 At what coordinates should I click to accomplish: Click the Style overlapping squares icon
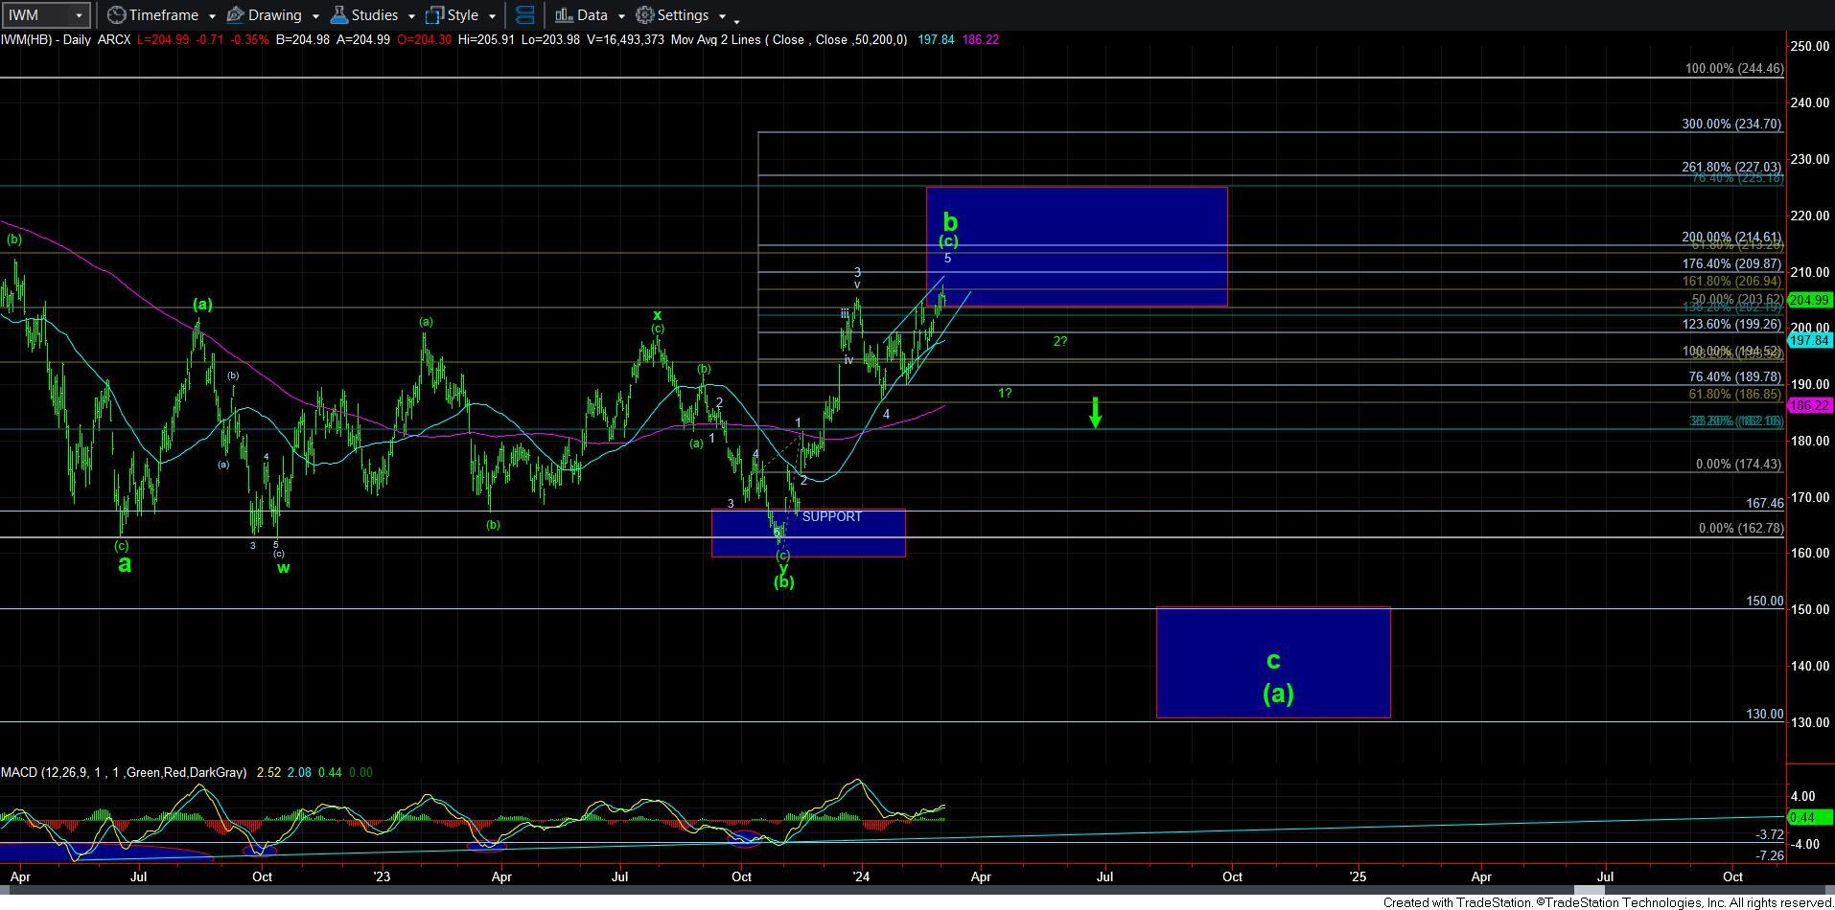click(434, 15)
